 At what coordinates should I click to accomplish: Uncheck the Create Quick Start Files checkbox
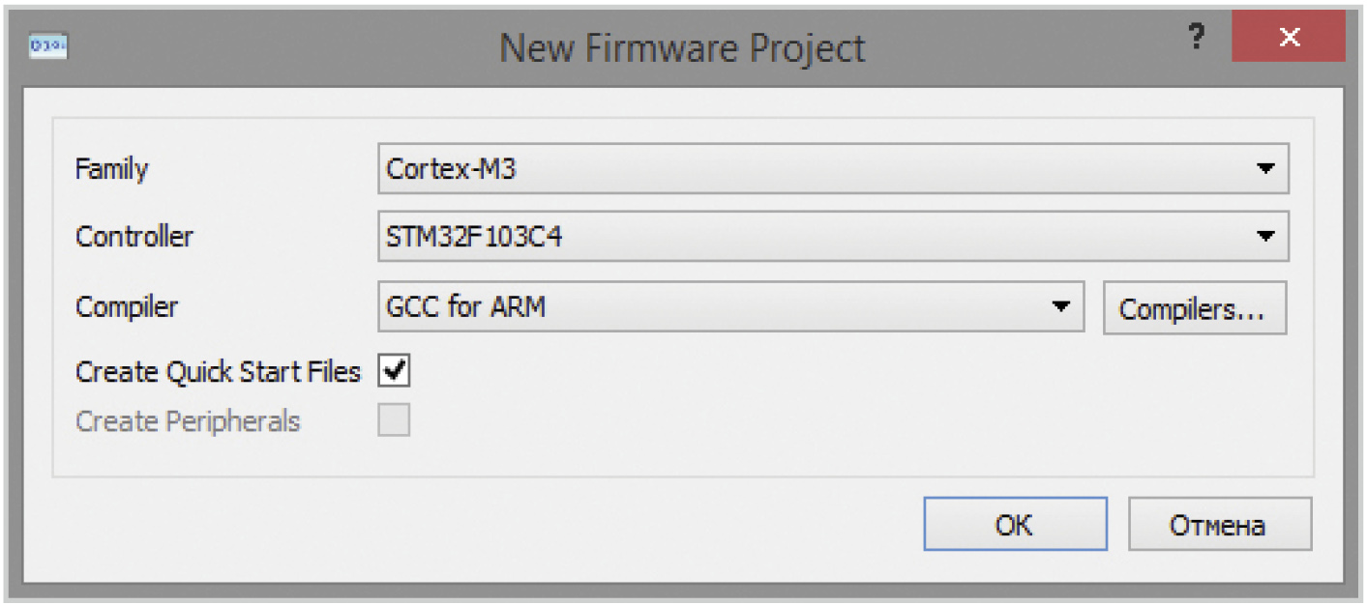395,370
